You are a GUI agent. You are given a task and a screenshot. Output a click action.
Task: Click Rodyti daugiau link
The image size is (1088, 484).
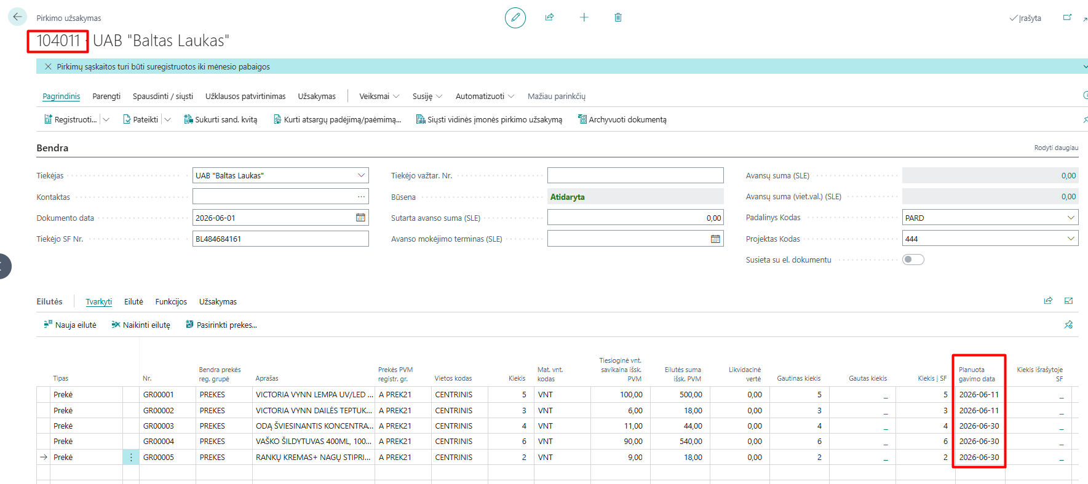(1056, 148)
